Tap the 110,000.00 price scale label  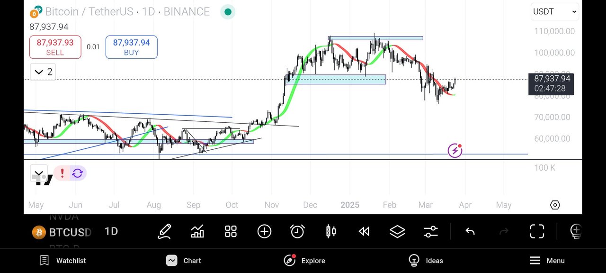pos(554,31)
